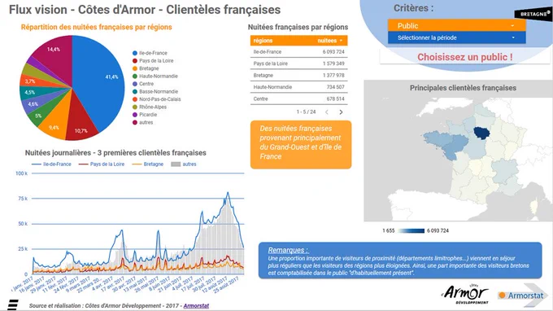Toggle Pays de la Loire line chart series

pos(101,164)
